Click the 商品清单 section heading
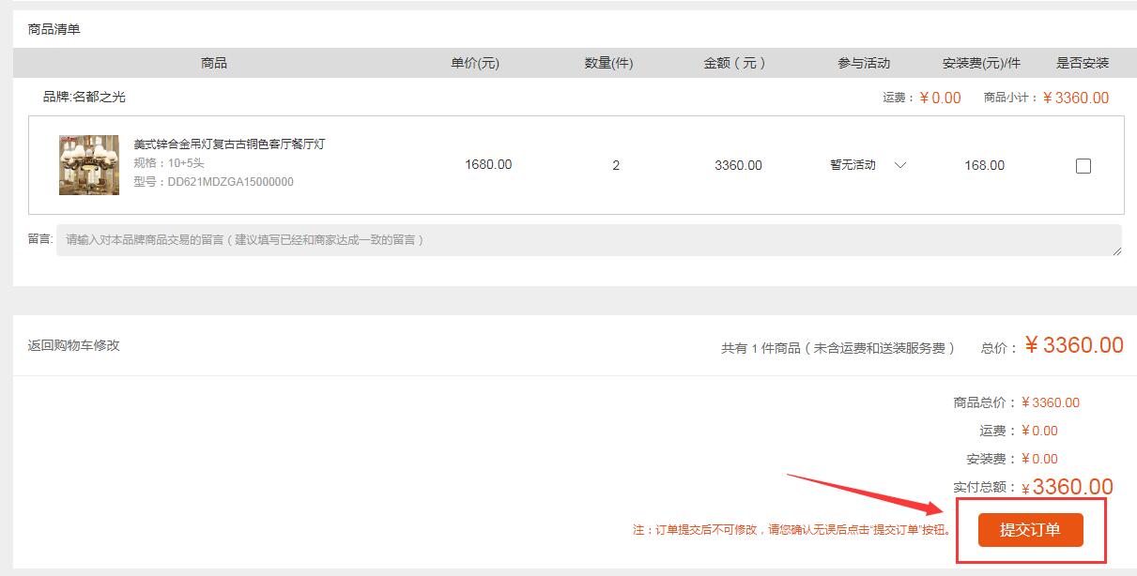This screenshot has width=1137, height=576. pyautogui.click(x=54, y=29)
